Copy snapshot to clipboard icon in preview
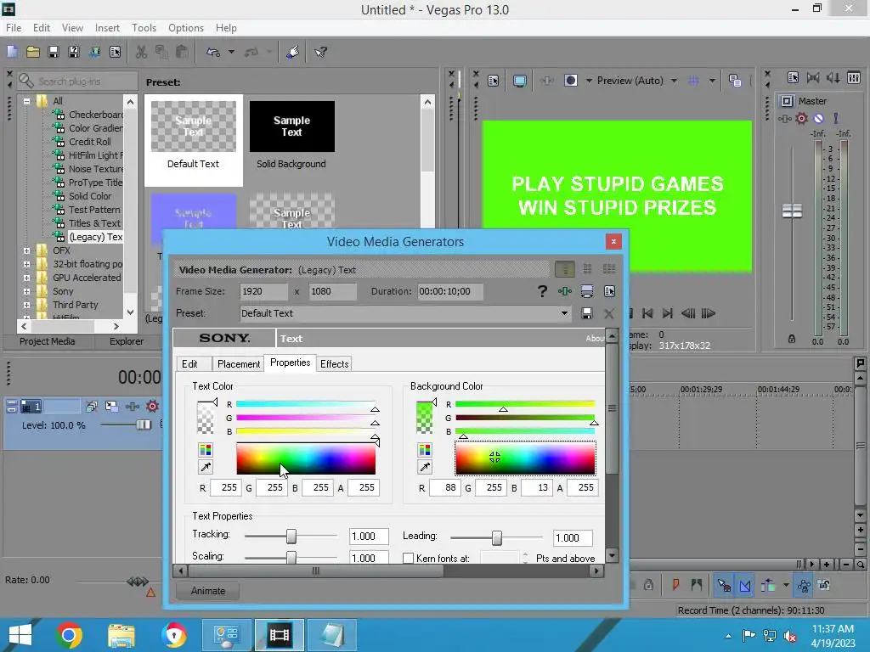Image resolution: width=870 pixels, height=652 pixels. point(735,81)
